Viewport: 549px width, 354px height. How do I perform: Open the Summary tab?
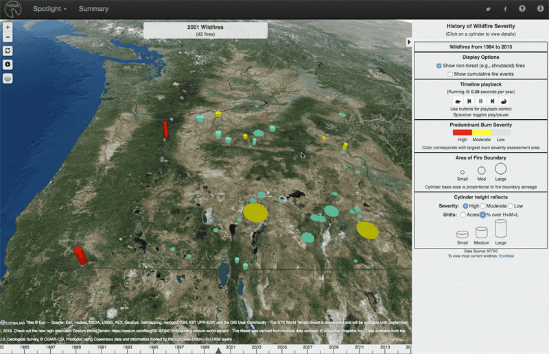point(93,9)
